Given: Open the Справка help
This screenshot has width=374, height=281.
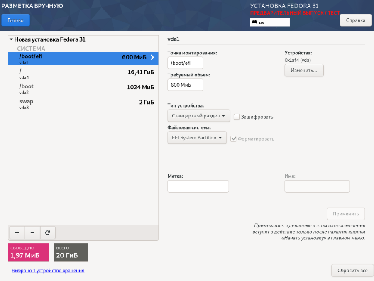Looking at the screenshot, I should (x=355, y=20).
